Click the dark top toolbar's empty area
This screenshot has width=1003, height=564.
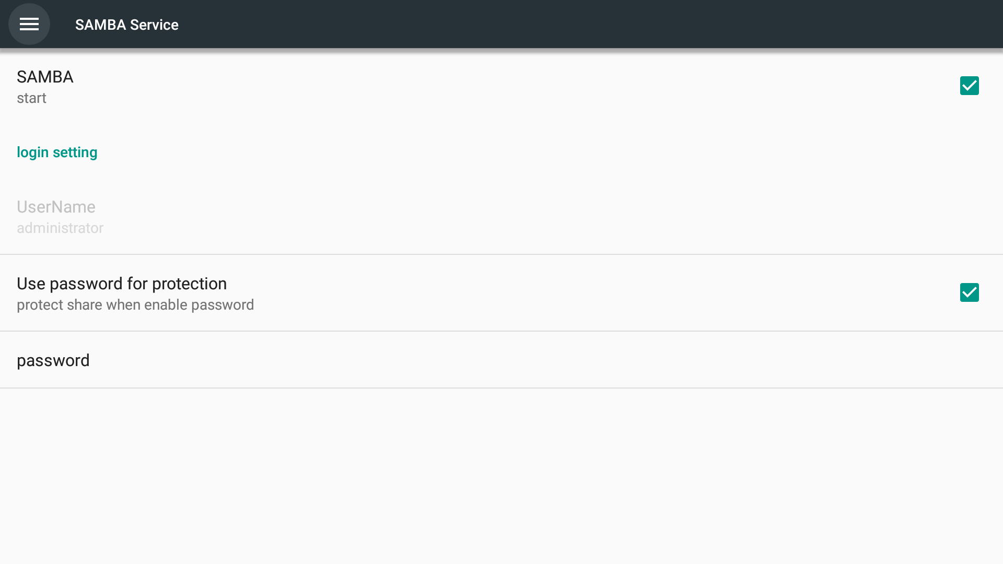[x=575, y=24]
